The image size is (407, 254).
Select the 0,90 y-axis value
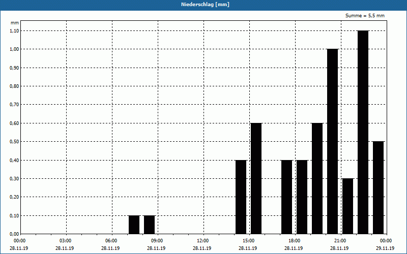point(14,68)
